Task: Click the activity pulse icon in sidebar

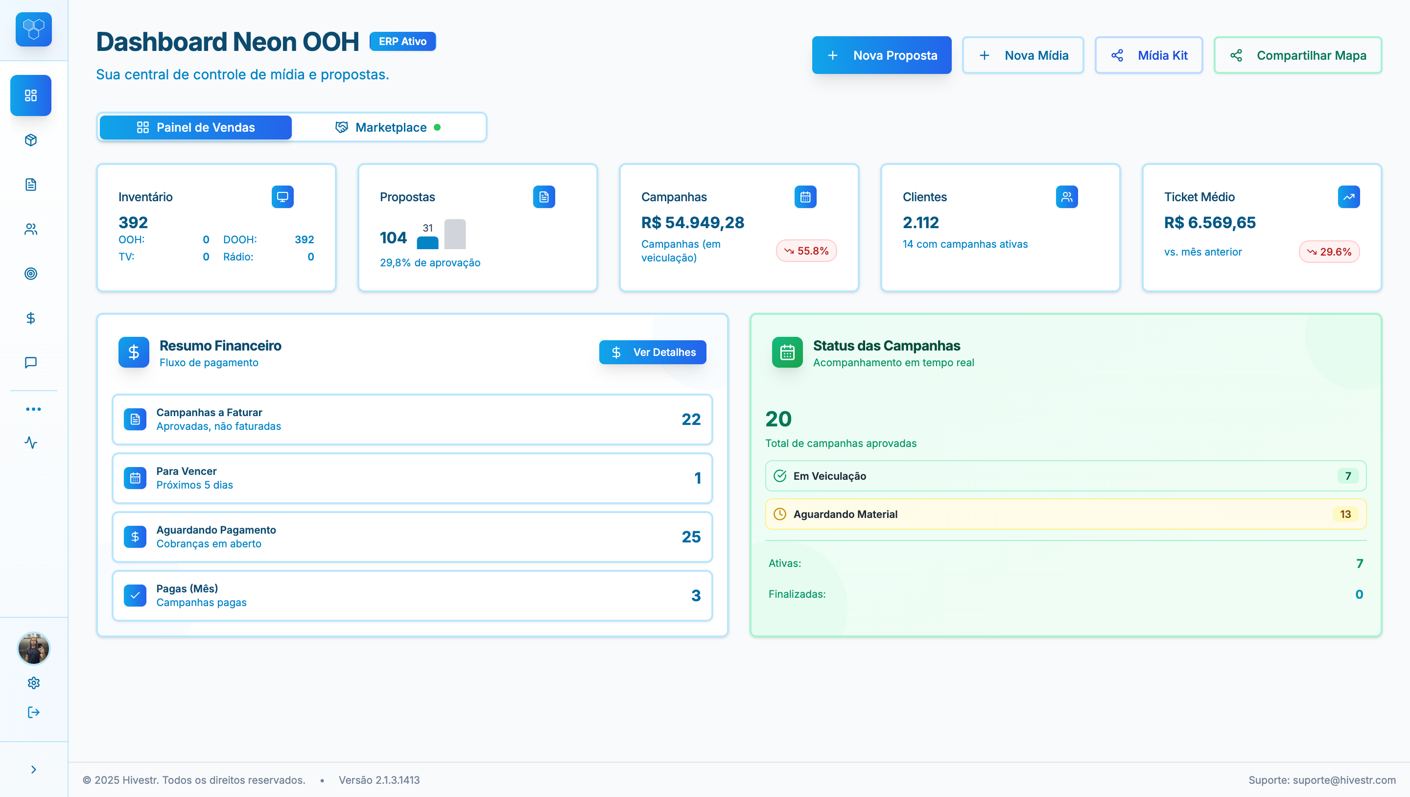Action: [x=31, y=443]
